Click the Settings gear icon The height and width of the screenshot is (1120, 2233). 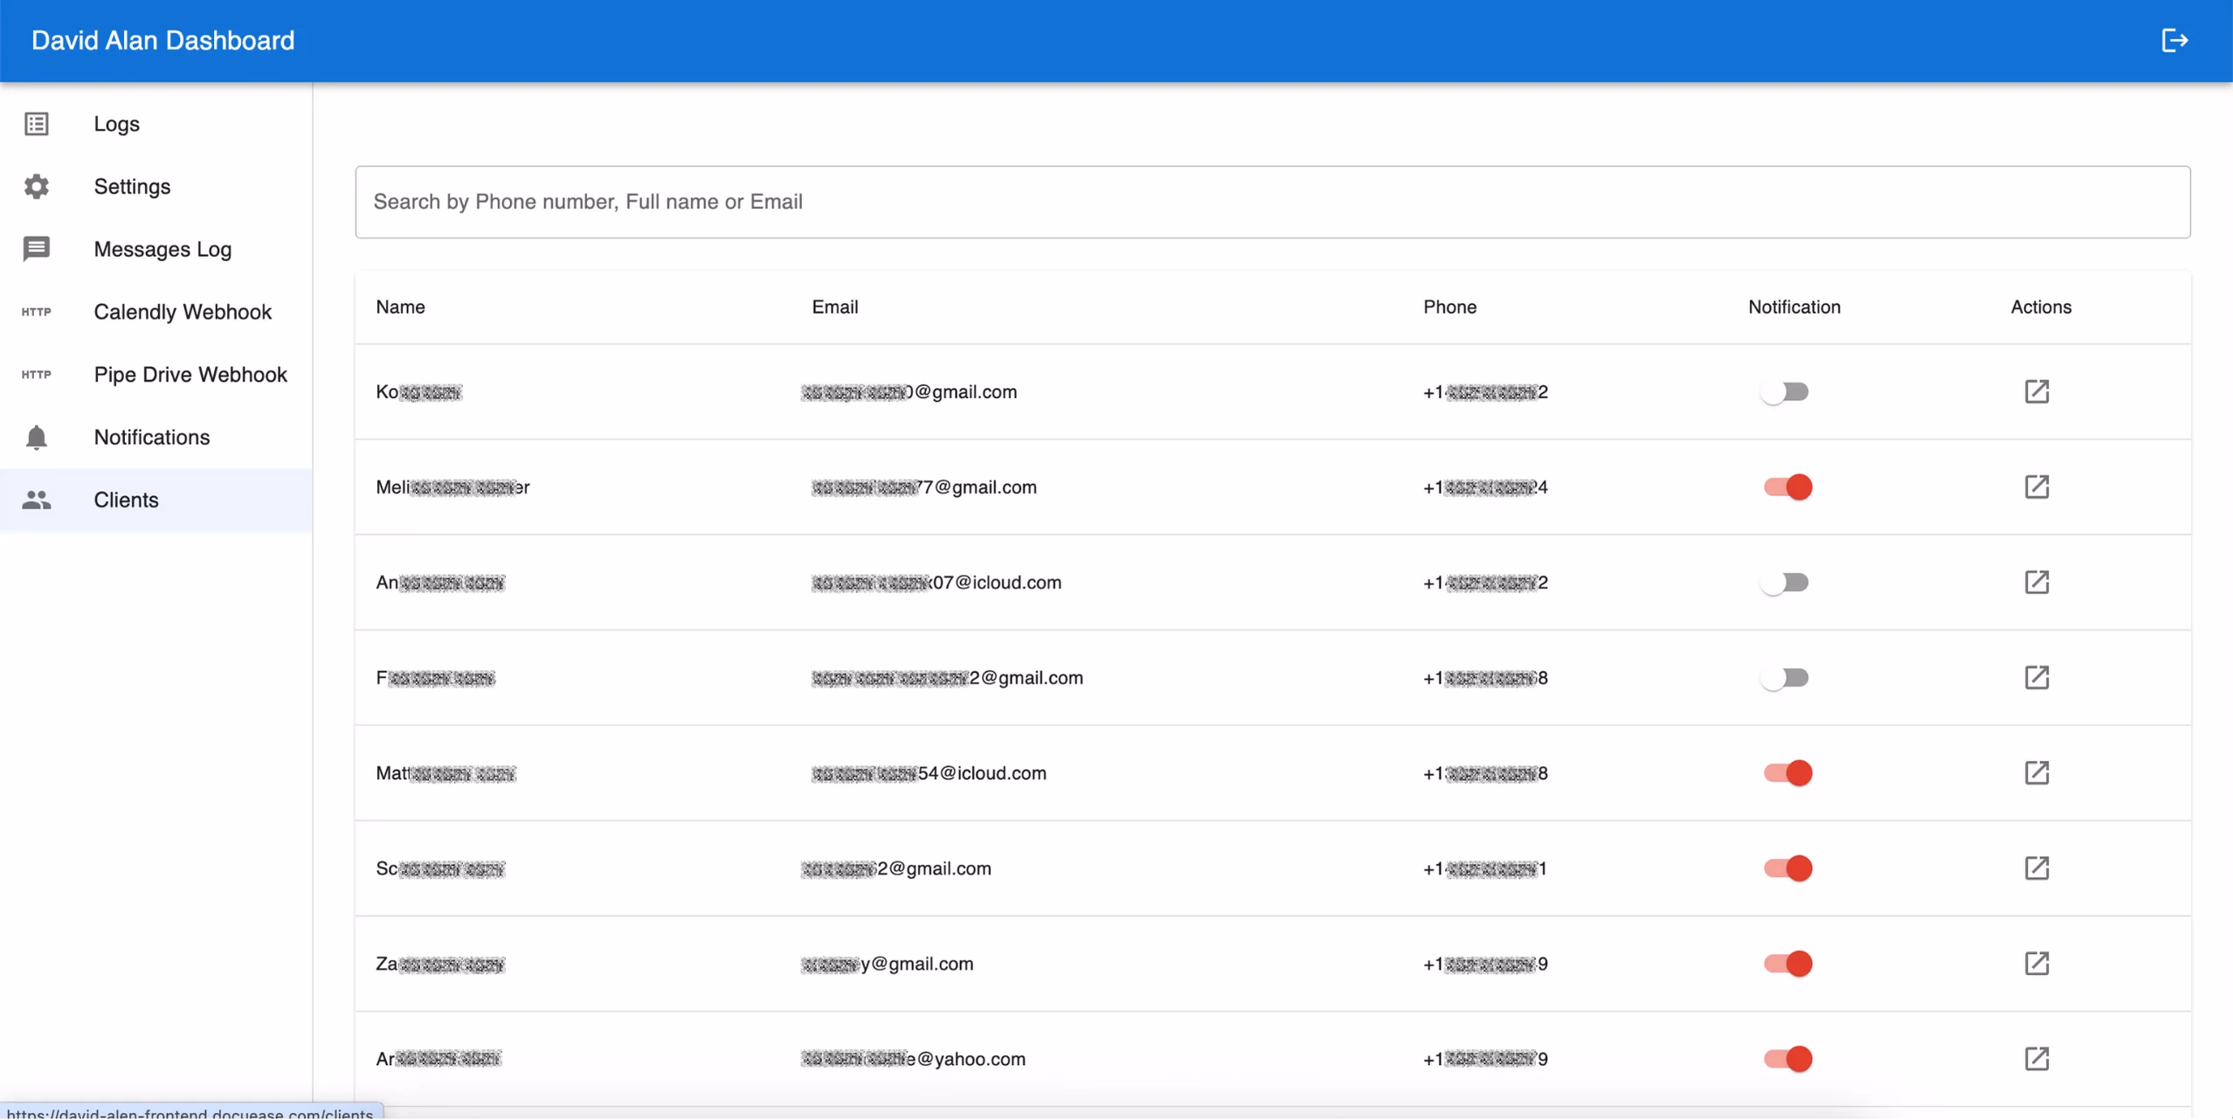[37, 186]
